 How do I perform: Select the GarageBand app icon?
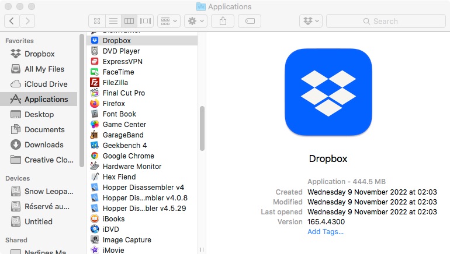(x=95, y=135)
